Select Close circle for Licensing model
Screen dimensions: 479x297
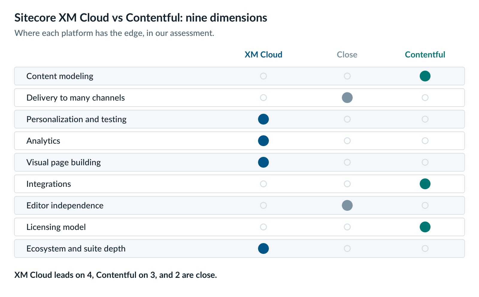[347, 227]
